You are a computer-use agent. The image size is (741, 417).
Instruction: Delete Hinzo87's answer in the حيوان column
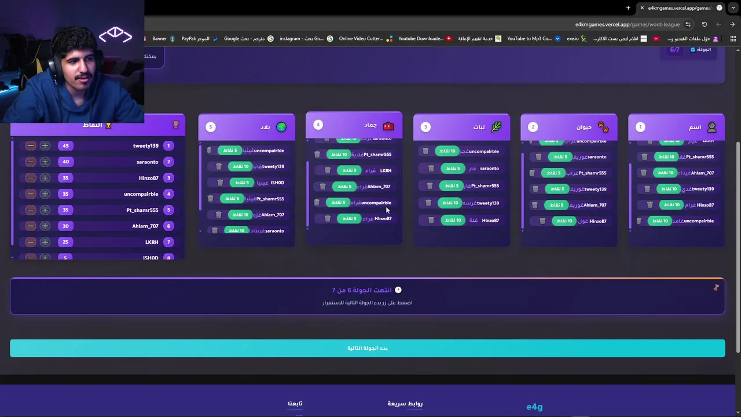point(542,221)
